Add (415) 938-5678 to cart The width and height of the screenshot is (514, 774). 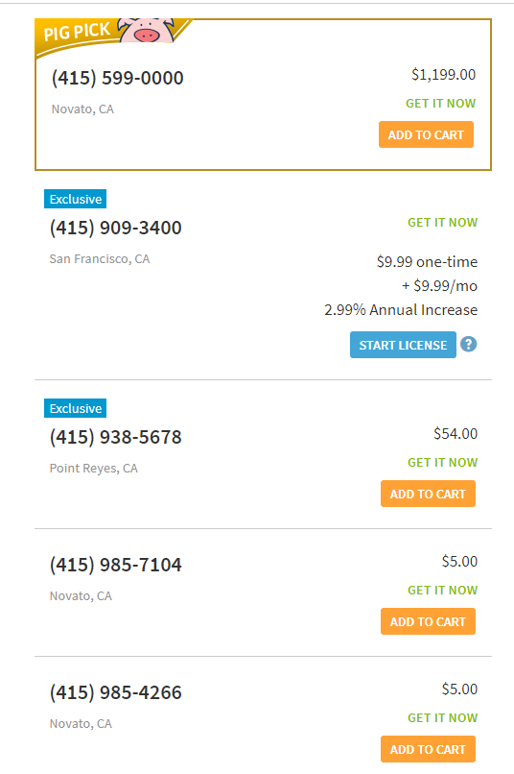pyautogui.click(x=428, y=494)
